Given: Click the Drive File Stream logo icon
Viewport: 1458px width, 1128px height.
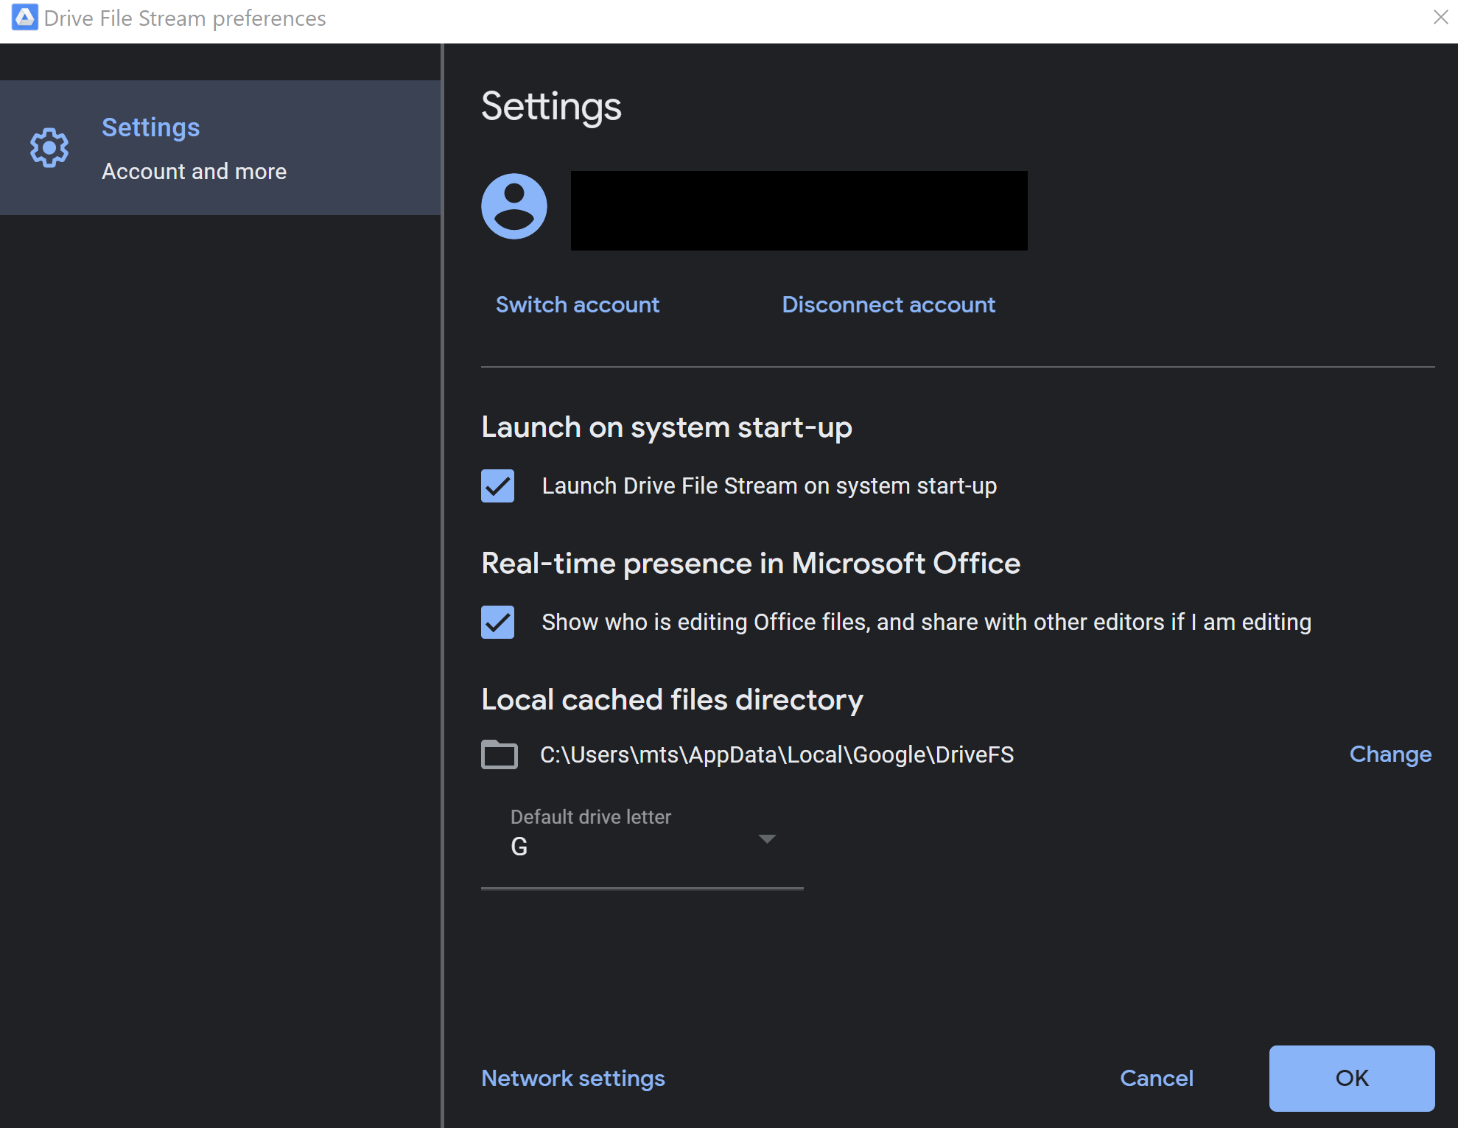Looking at the screenshot, I should coord(24,18).
